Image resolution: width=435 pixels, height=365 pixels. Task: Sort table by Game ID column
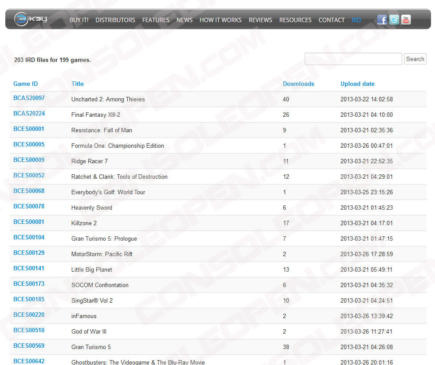tap(26, 84)
